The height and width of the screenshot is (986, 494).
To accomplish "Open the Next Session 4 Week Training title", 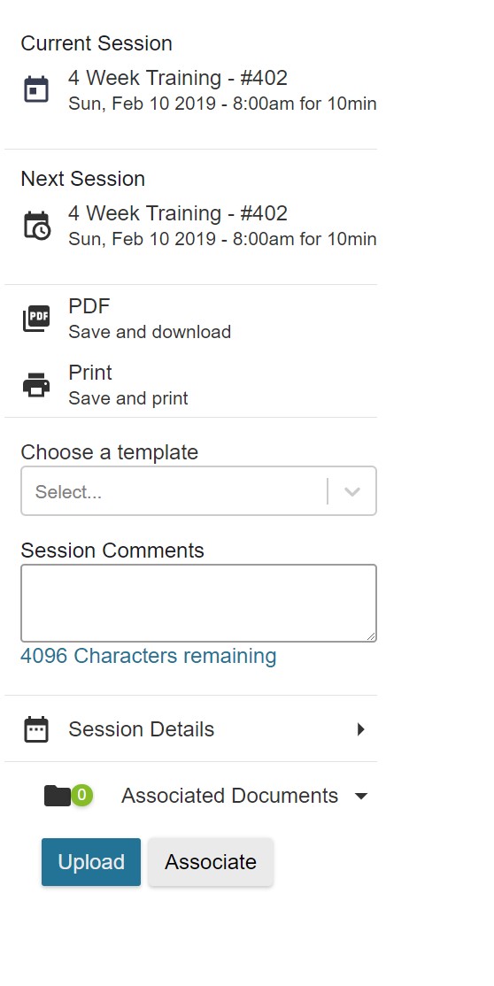I will [x=178, y=213].
